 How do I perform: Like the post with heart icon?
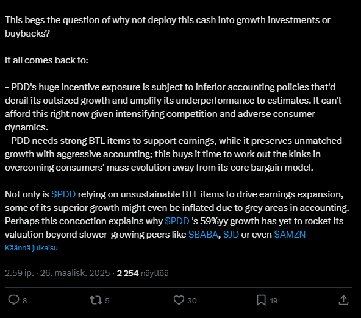point(179,300)
